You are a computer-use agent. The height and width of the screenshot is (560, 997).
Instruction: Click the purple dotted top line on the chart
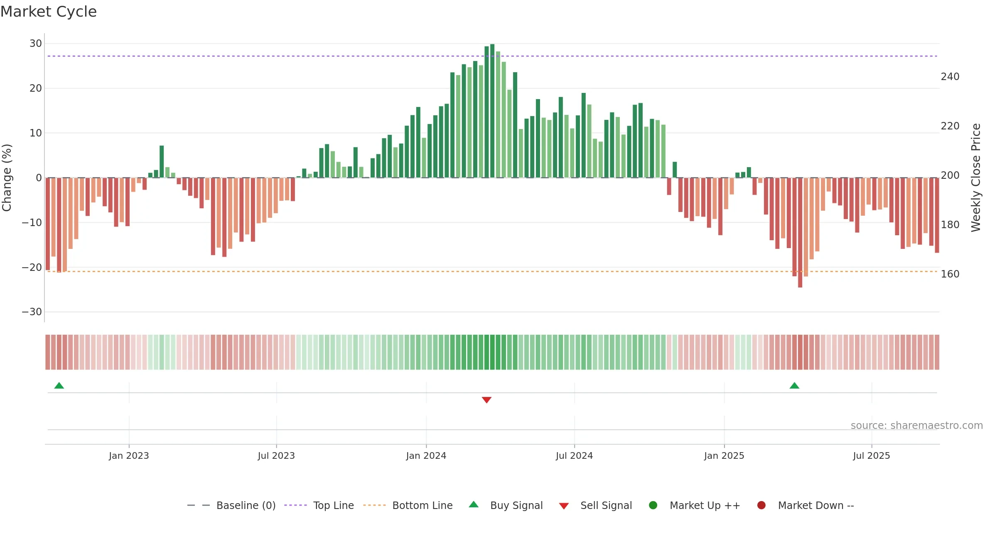coord(492,56)
